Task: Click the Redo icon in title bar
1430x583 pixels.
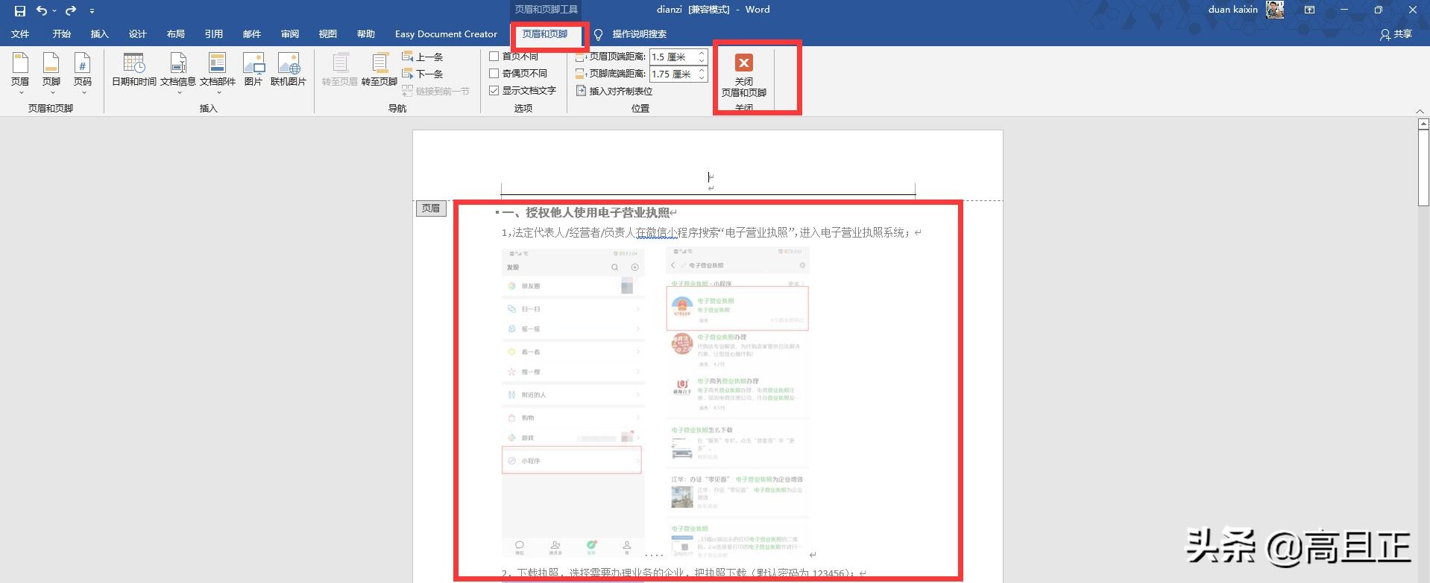Action: tap(70, 10)
